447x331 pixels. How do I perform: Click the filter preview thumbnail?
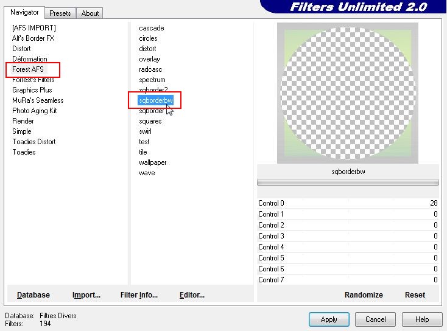click(x=348, y=93)
